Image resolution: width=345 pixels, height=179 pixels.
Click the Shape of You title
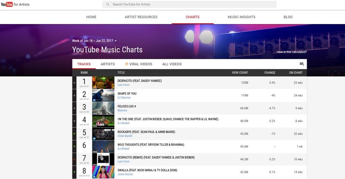coord(127,94)
